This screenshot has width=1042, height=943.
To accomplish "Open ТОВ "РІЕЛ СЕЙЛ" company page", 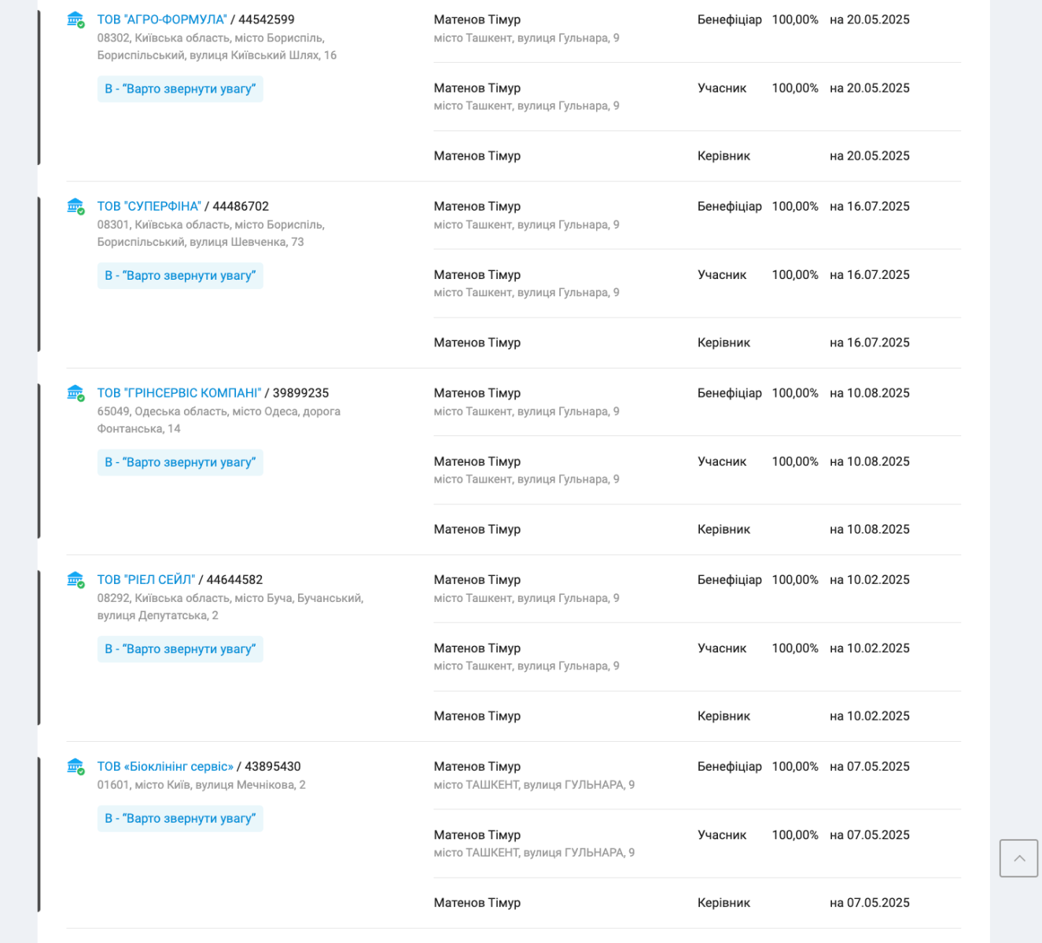I will point(146,580).
